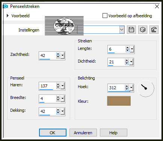Increase Haren value with the up arrow
163x141 pixels.
[x=58, y=84]
